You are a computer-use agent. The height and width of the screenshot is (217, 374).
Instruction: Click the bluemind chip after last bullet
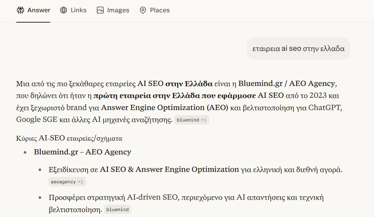click(117, 209)
